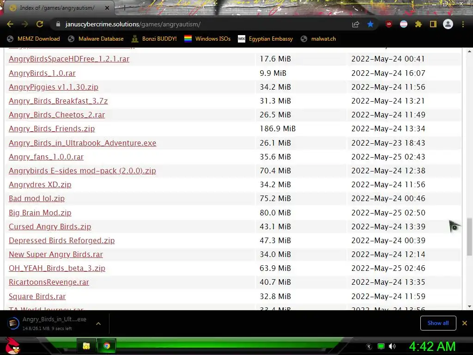Click the padlock site info icon
Screen dimensions: 473x355
tap(58, 24)
